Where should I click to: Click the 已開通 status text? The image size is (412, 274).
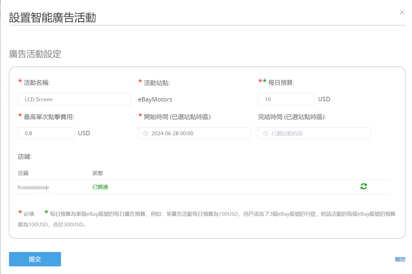point(100,187)
